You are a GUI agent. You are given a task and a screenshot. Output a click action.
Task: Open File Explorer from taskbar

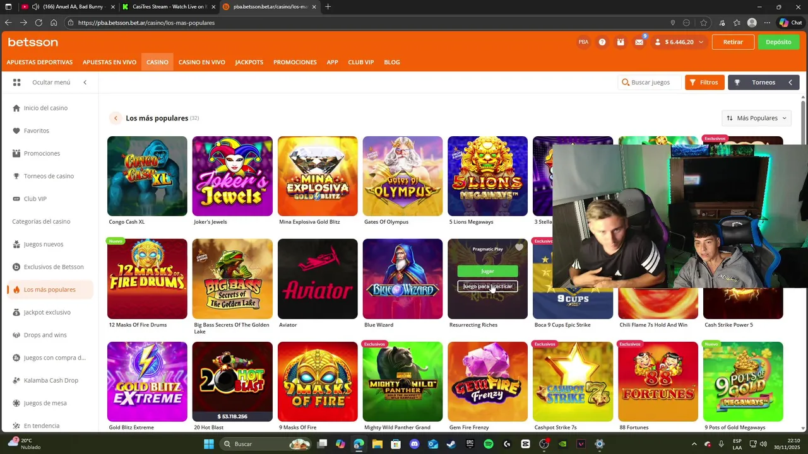pyautogui.click(x=377, y=444)
